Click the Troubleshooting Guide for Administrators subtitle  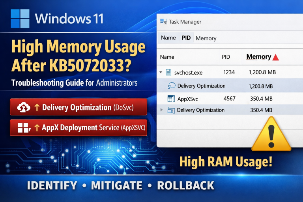(x=75, y=83)
